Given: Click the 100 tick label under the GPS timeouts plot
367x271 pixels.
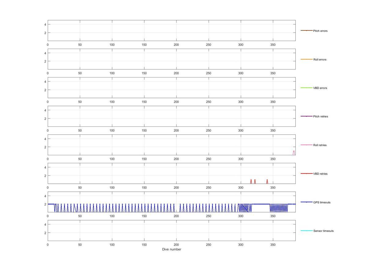Looking at the screenshot, I should (112, 216).
